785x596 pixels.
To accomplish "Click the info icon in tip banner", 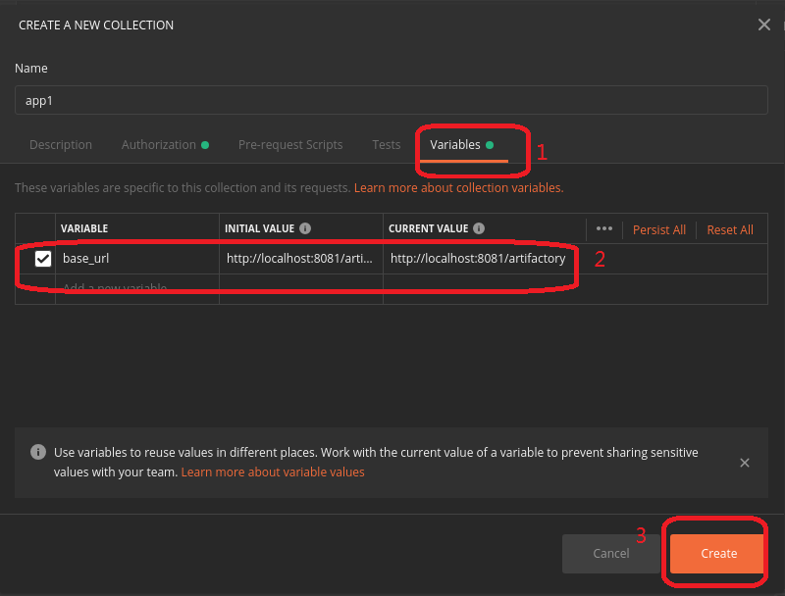I will point(38,453).
